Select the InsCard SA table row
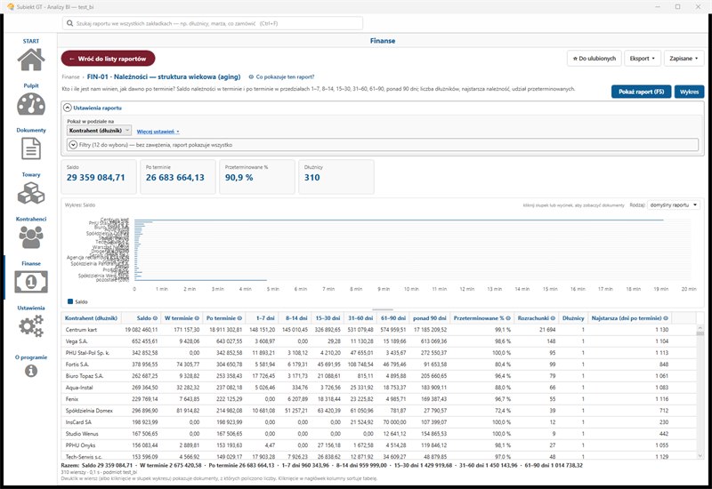This screenshot has width=712, height=489. [x=379, y=422]
